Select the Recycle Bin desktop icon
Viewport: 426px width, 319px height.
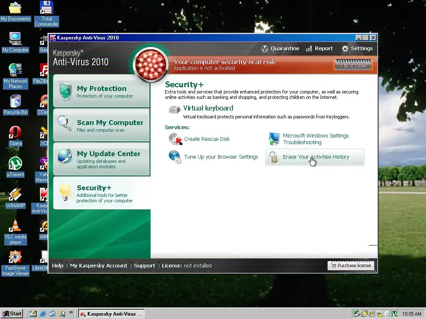pos(15,105)
